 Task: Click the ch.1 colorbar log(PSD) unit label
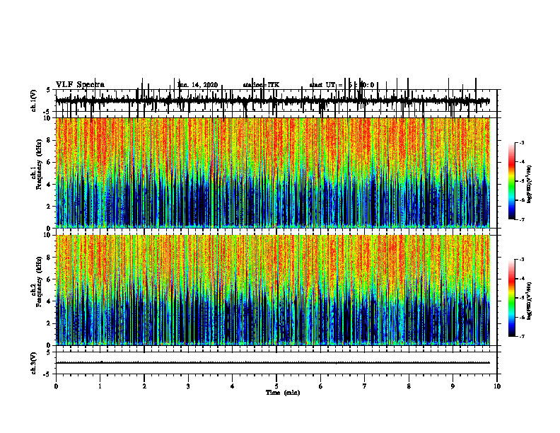(530, 185)
